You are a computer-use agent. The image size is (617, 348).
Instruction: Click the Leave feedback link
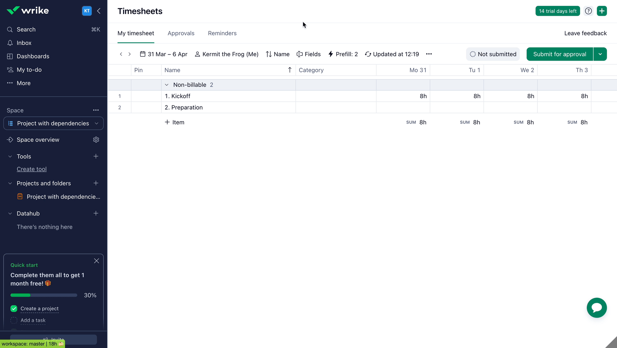585,33
